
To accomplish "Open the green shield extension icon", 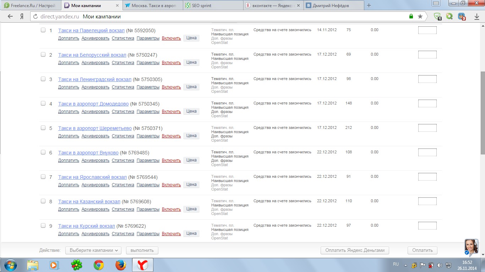I will pyautogui.click(x=438, y=16).
